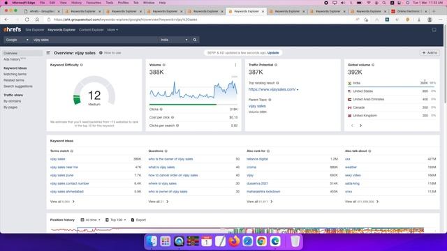The image size is (447, 251).
Task: Open Site Explorer tab
Action: pyautogui.click(x=35, y=29)
